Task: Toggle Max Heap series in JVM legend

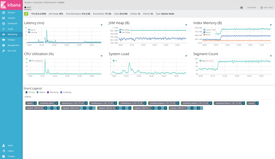Action: pyautogui.click(x=124, y=30)
